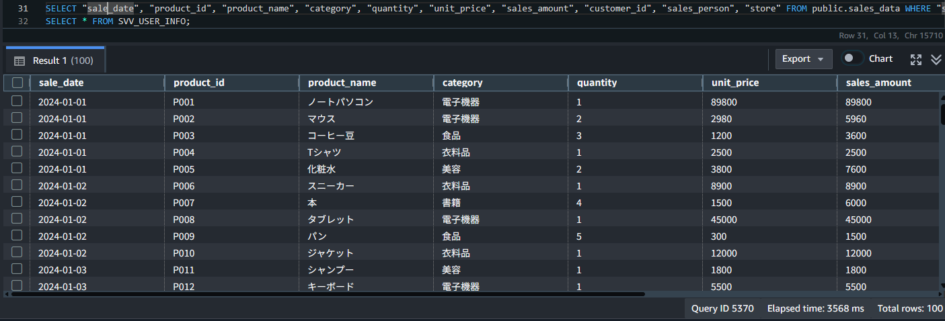This screenshot has width=945, height=321.
Task: Click the vertical scrollbar of the results table
Action: [942, 114]
